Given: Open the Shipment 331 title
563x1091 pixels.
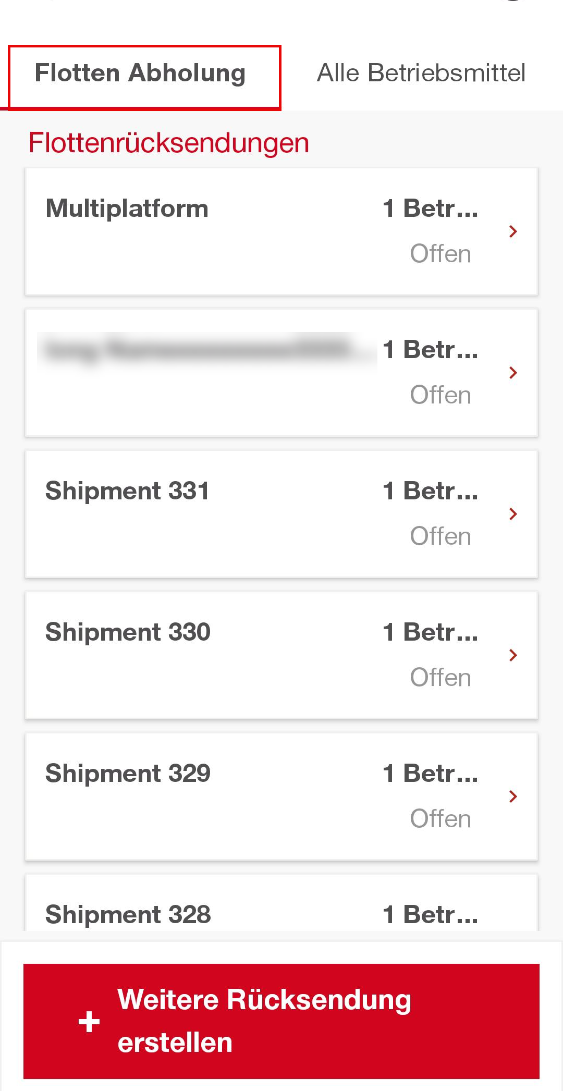Looking at the screenshot, I should [127, 491].
